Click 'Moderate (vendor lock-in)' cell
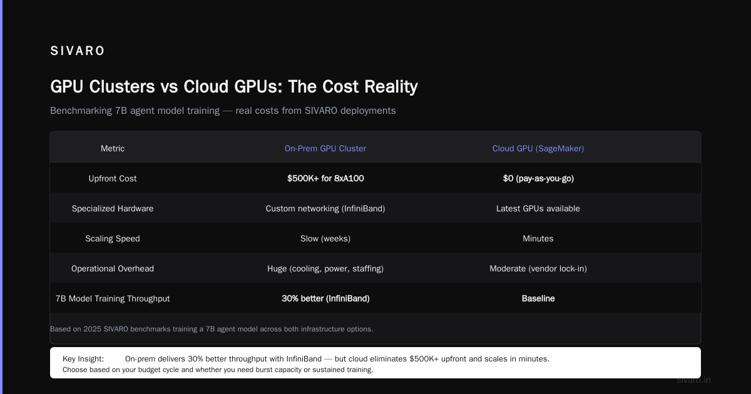This screenshot has width=751, height=394. pyautogui.click(x=538, y=268)
